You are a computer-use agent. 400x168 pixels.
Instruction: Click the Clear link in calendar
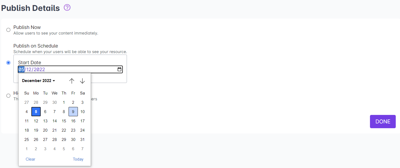[x=31, y=159]
